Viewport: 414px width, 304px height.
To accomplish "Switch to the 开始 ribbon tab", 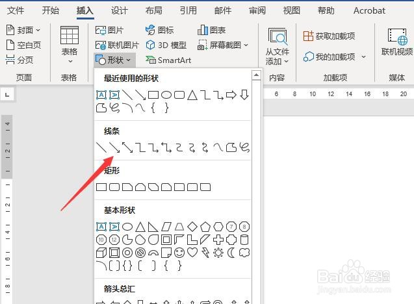I will coord(51,10).
